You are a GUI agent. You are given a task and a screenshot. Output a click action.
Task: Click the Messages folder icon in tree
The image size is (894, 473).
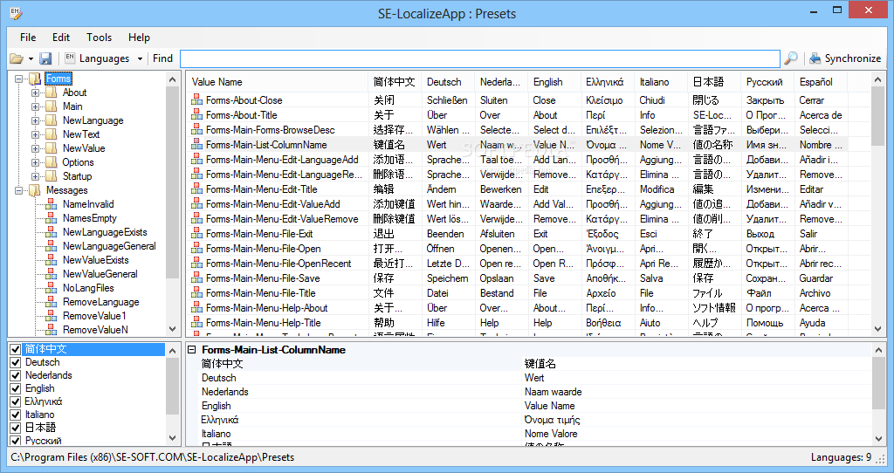point(35,190)
